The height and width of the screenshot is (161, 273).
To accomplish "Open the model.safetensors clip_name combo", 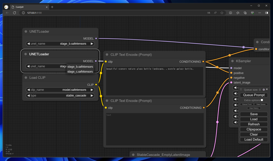I will [60, 90].
